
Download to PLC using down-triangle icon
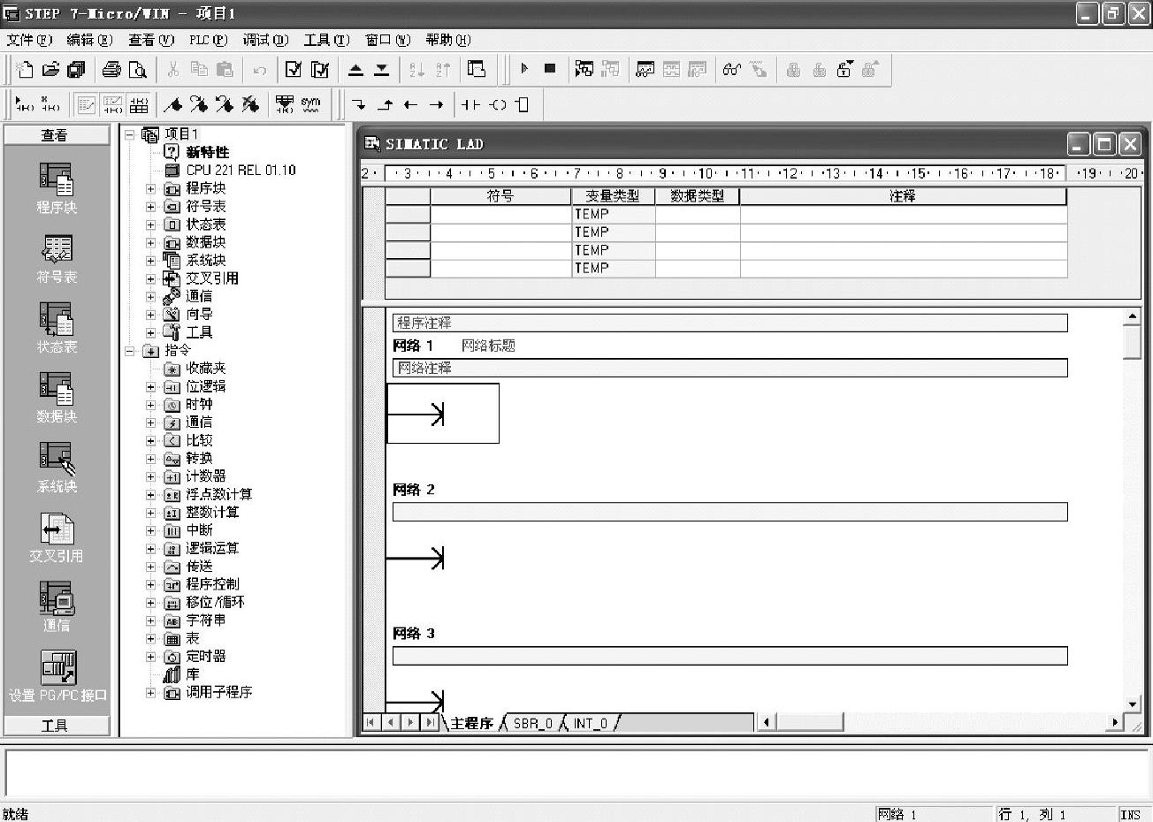381,70
